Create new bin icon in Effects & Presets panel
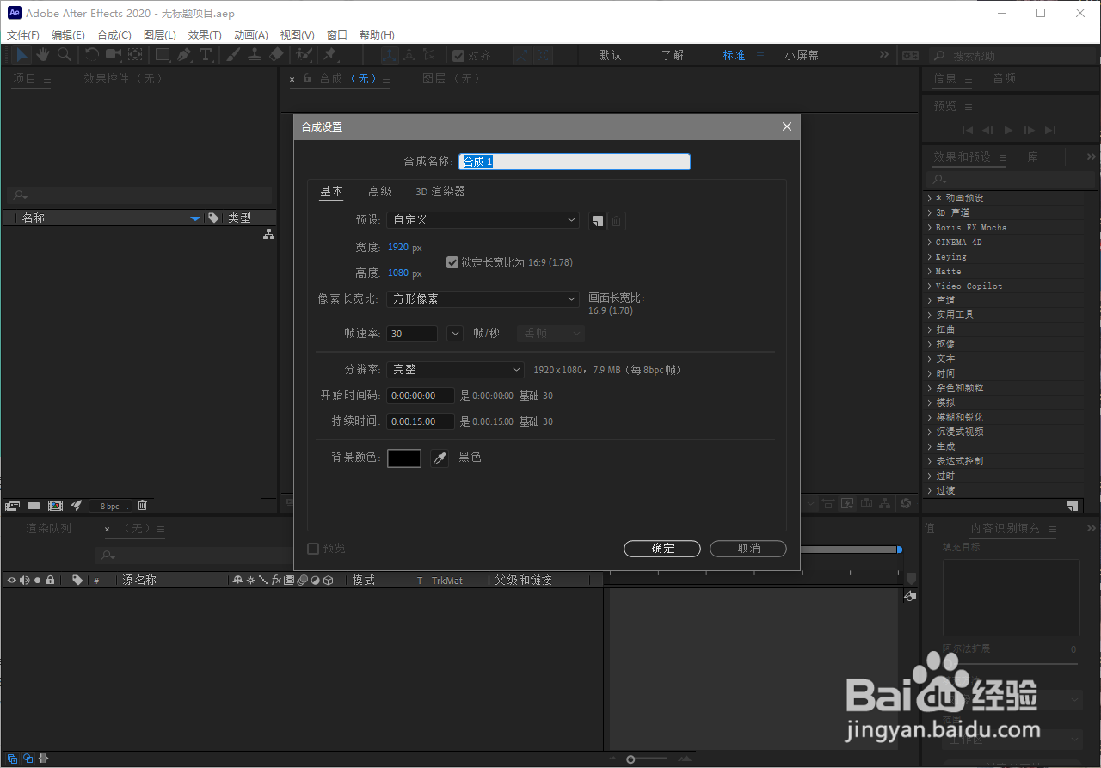The height and width of the screenshot is (768, 1101). pos(1073,506)
